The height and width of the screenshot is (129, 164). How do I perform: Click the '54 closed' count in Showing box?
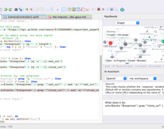point(122,35)
